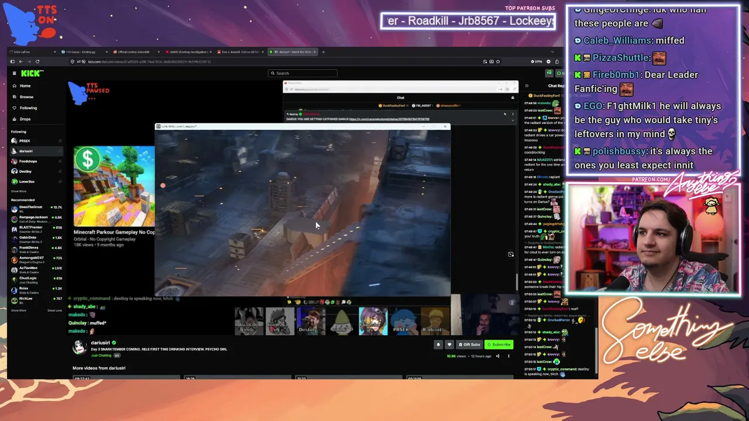
Task: Collapse Recommended list with Show Less
Action: [x=54, y=310]
